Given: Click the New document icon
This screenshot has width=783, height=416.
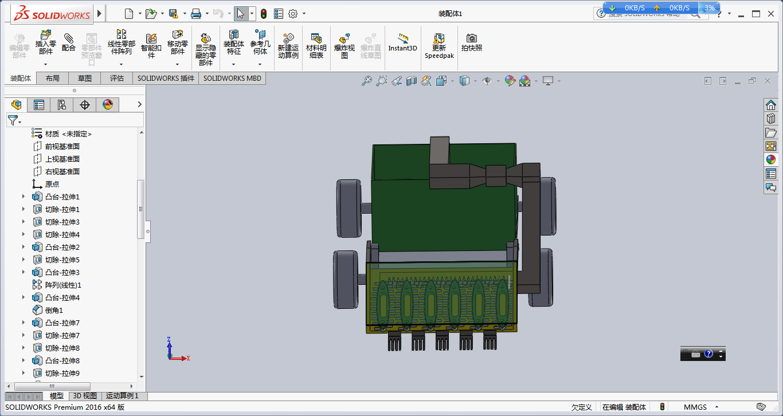Looking at the screenshot, I should (x=129, y=14).
